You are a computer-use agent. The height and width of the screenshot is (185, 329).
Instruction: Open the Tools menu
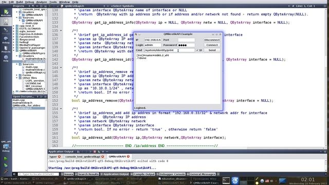click(x=53, y=2)
